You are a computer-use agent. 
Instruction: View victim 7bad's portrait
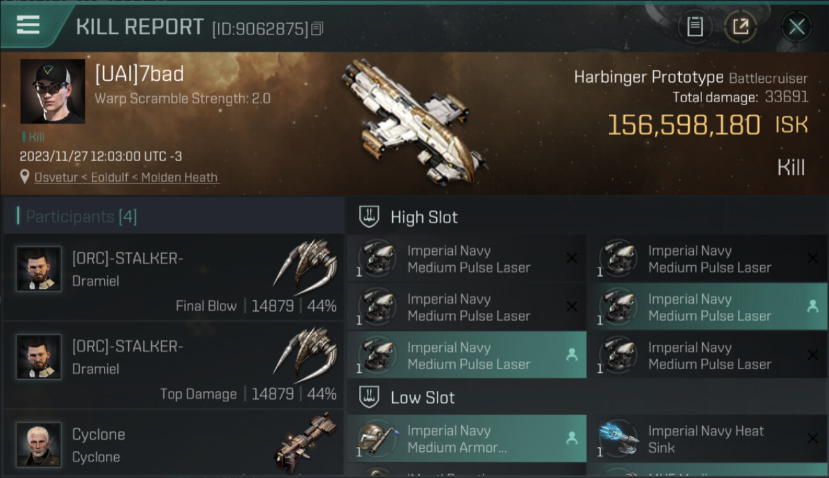(52, 91)
